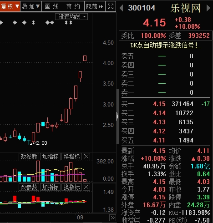Click the 买一 bid price 4.15
The width and height of the screenshot is (213, 223).
159,104
